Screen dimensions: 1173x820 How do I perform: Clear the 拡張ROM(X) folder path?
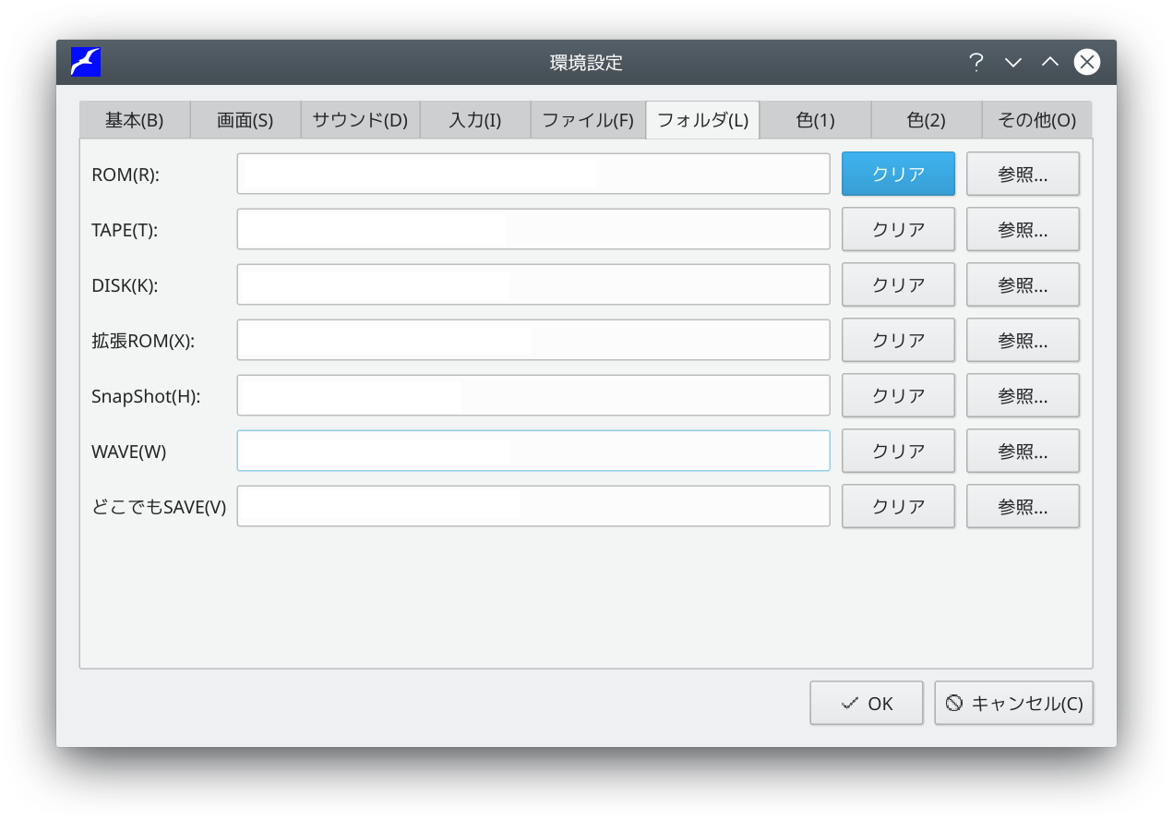coord(898,340)
